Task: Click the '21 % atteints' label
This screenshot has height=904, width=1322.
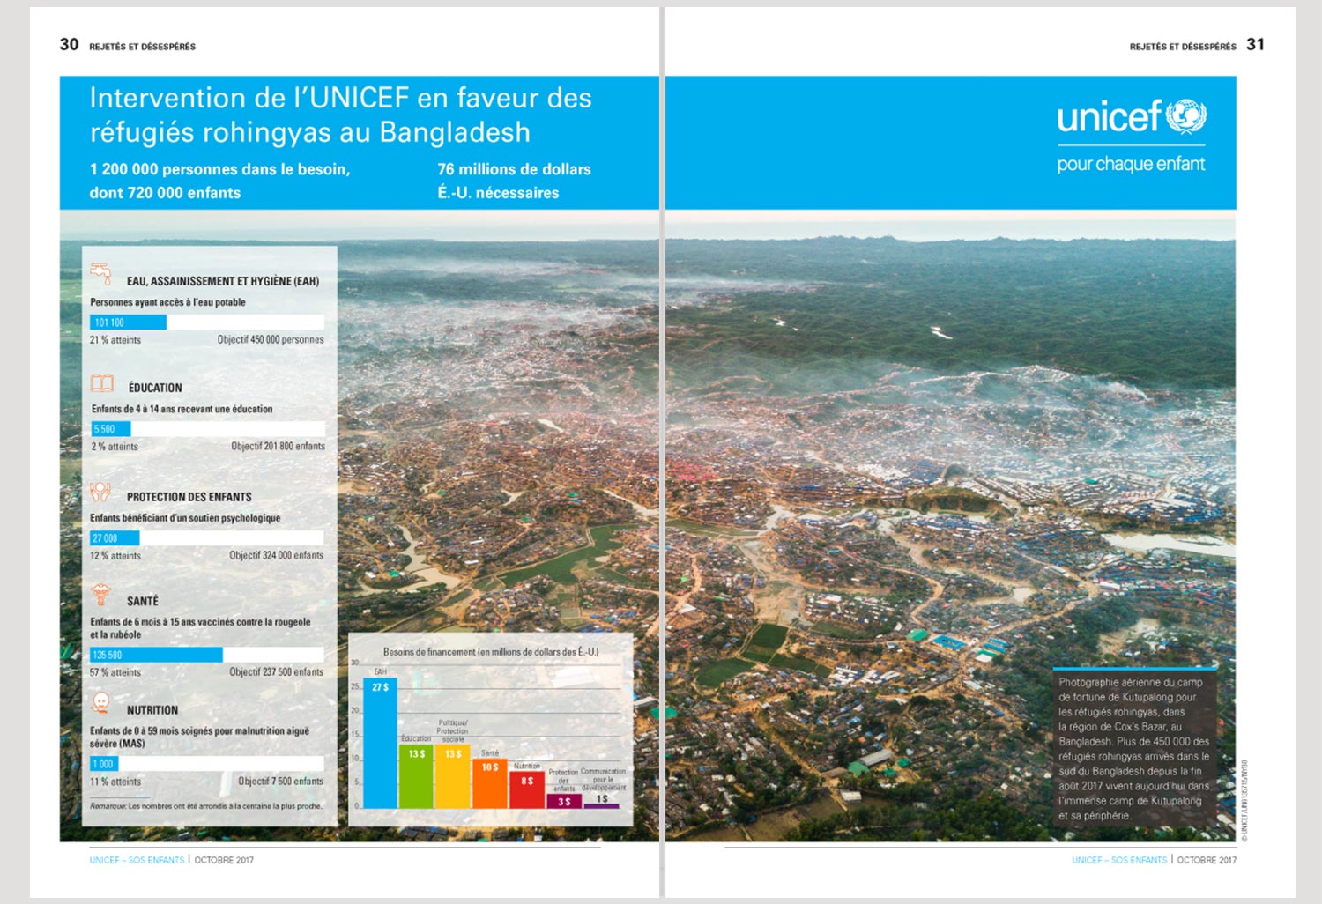Action: pyautogui.click(x=115, y=340)
